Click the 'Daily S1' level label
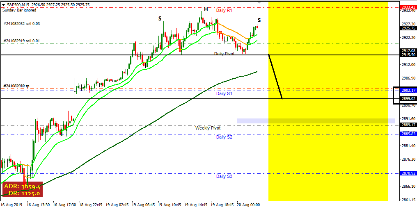This screenshot has width=417, height=207. point(224,93)
